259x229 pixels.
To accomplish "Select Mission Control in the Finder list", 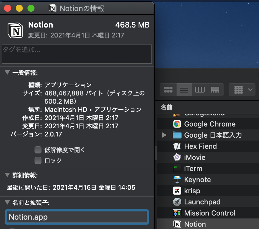I will 210,213.
